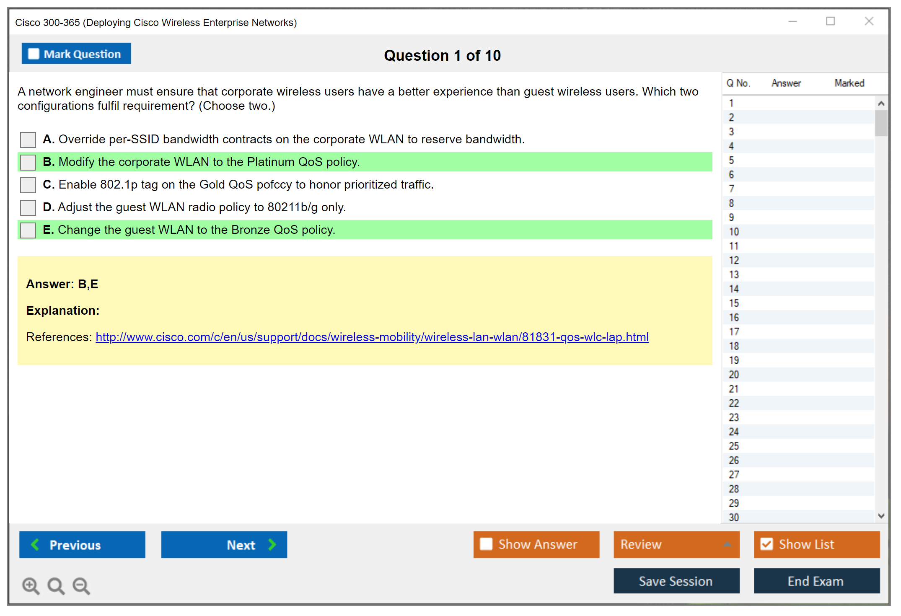The width and height of the screenshot is (901, 616).
Task: Select question 10 in the list
Action: tap(734, 232)
